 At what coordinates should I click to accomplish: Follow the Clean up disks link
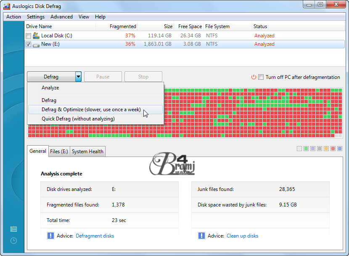click(x=242, y=236)
